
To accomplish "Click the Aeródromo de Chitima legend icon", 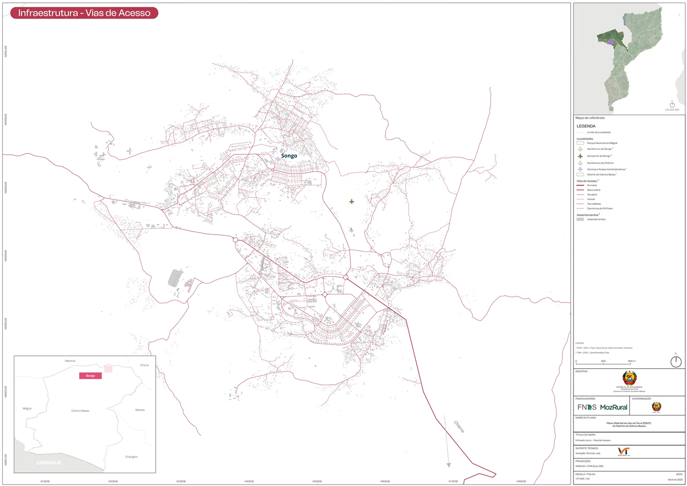I will point(580,163).
